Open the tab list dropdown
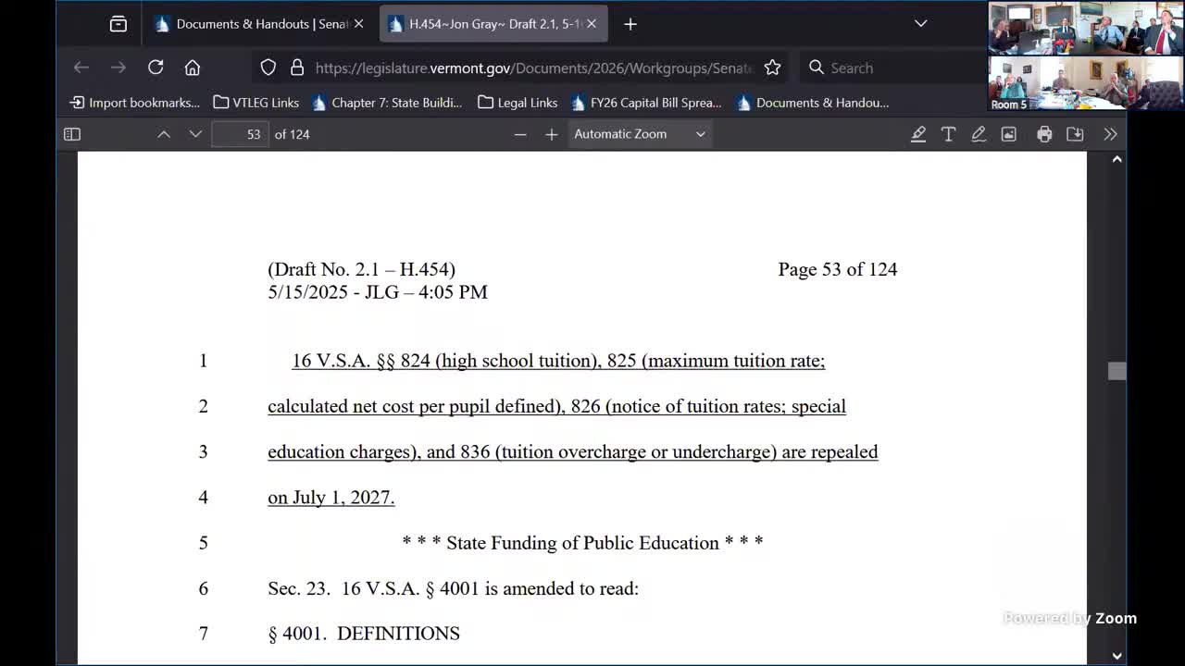1185x666 pixels. pyautogui.click(x=920, y=23)
